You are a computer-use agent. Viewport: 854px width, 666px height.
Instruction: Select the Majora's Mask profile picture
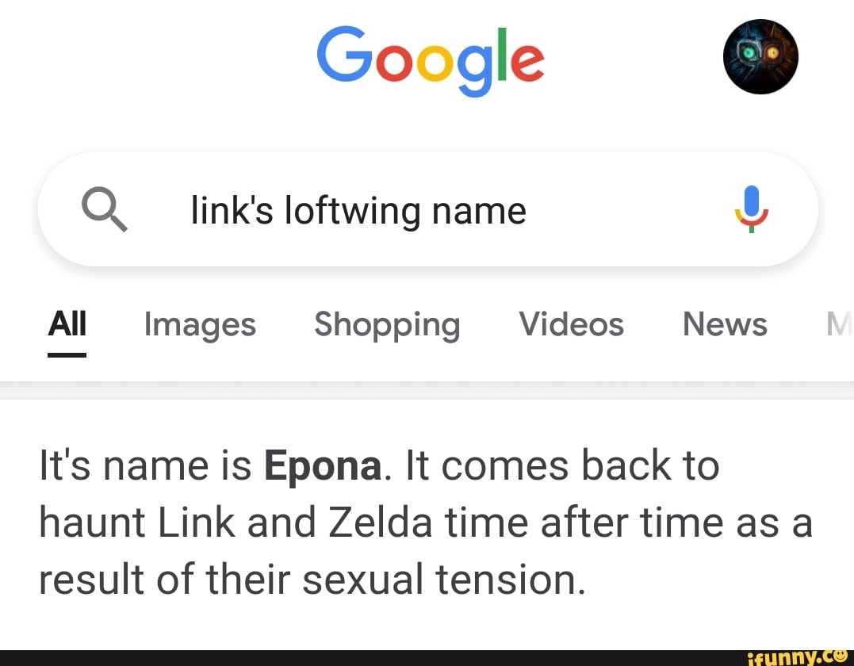click(x=760, y=56)
